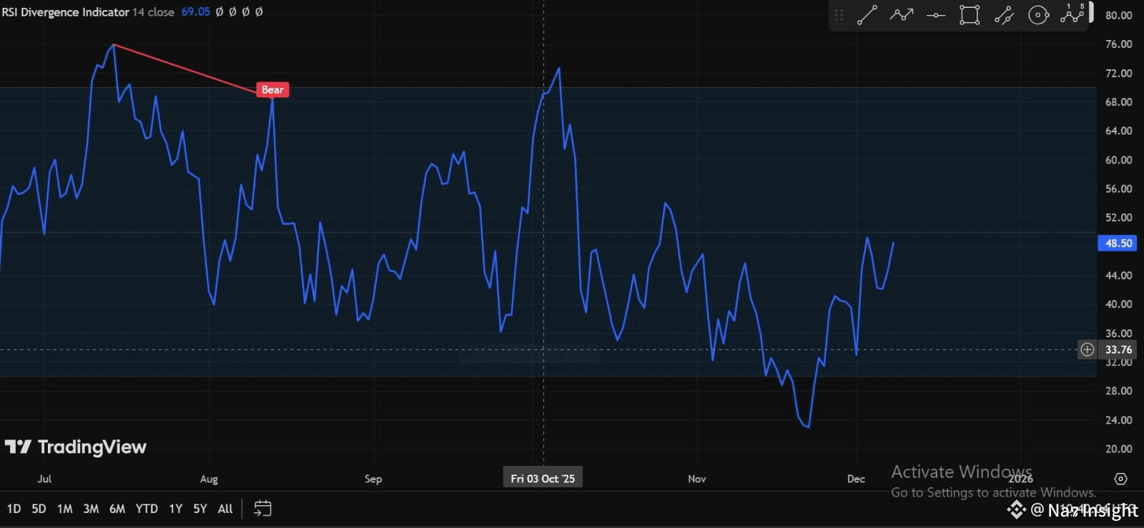
Task: Click the red Bear divergence label
Action: (x=272, y=89)
